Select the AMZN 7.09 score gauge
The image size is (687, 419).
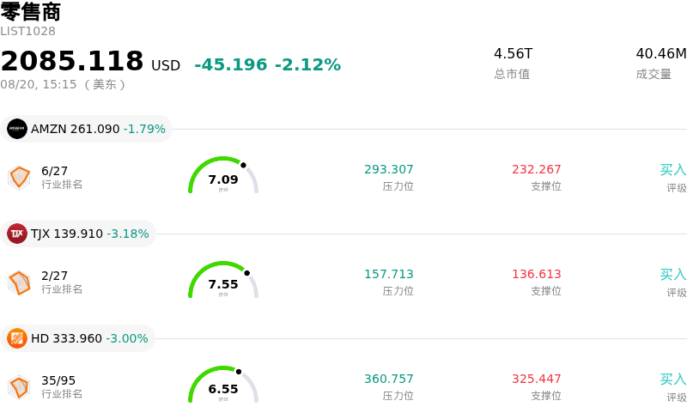[223, 175]
